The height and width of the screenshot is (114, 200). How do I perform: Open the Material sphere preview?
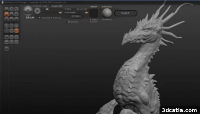tap(107, 13)
